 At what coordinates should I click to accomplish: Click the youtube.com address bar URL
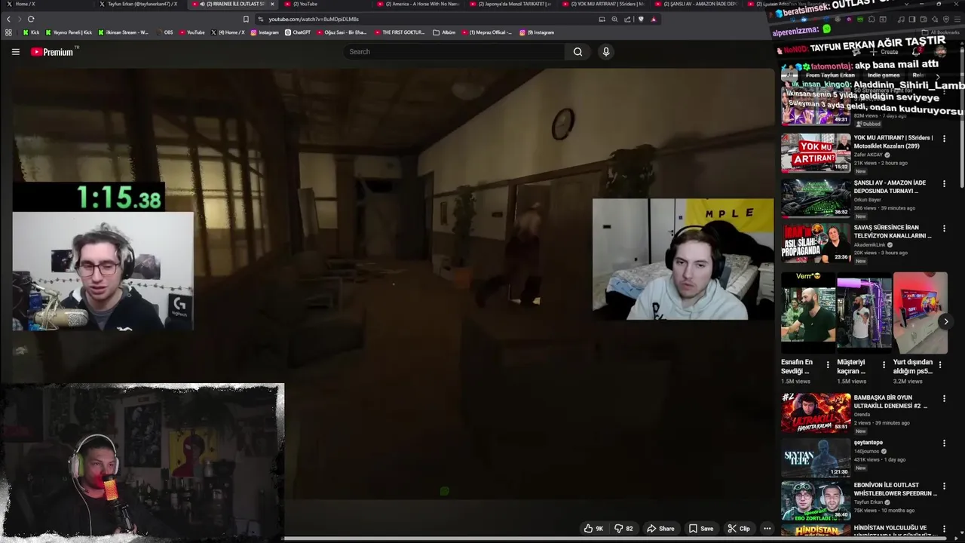[x=314, y=19]
